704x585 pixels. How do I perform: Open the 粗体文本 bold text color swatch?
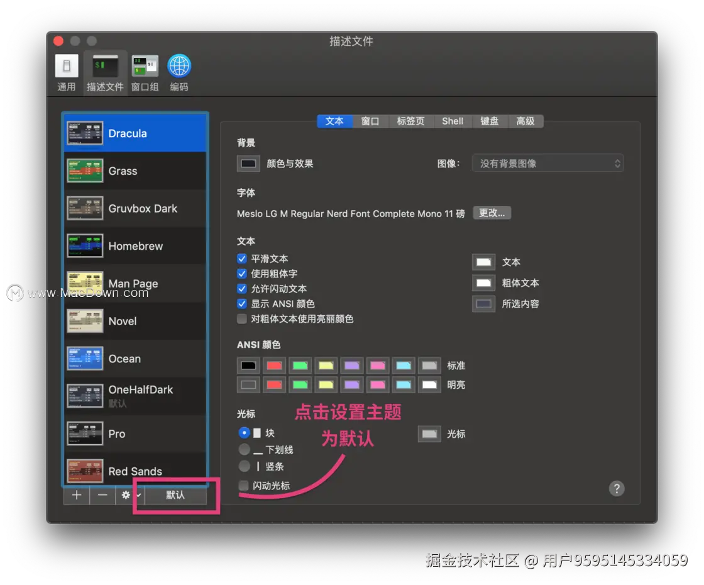483,282
